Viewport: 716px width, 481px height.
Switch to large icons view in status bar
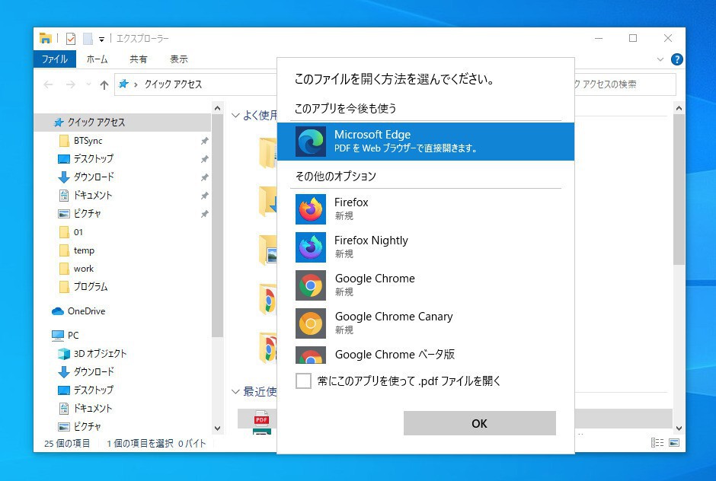click(x=674, y=443)
